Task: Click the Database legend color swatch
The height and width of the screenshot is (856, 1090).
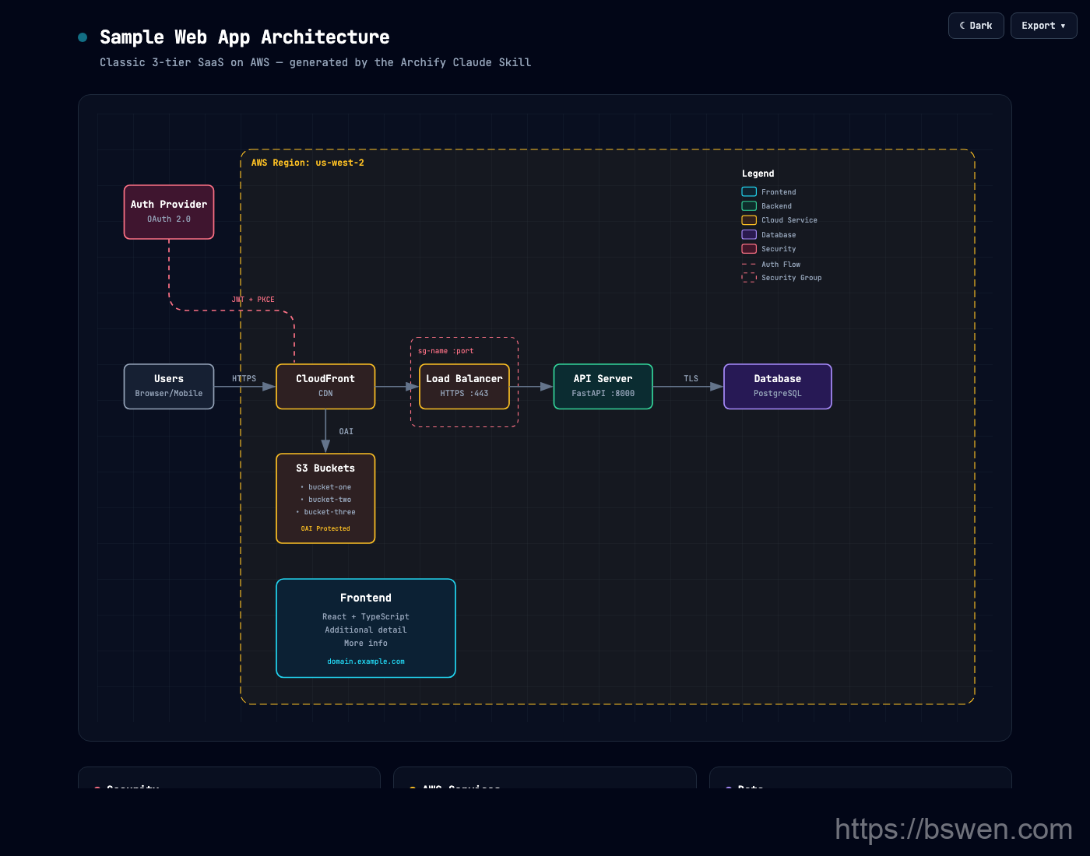Action: tap(749, 234)
